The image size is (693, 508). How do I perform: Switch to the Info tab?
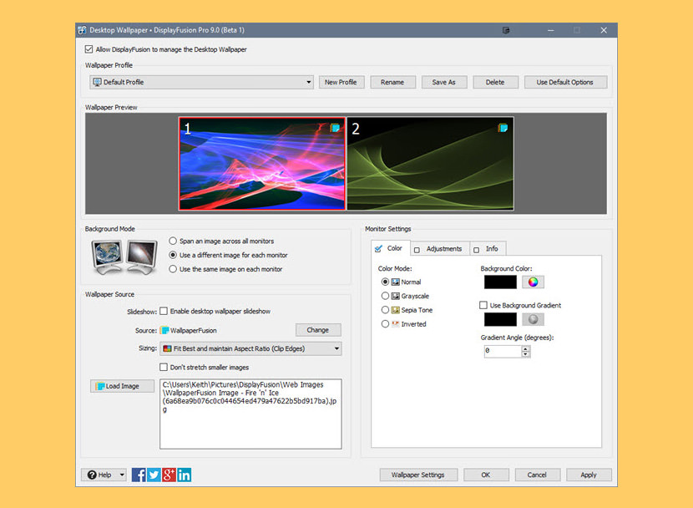(x=491, y=249)
